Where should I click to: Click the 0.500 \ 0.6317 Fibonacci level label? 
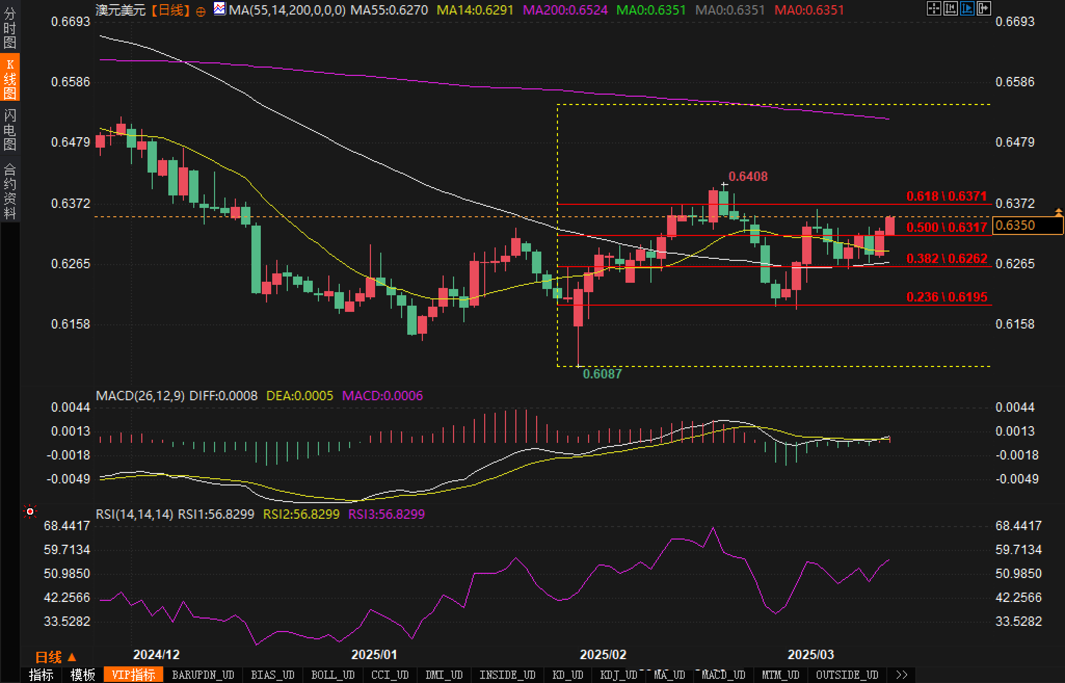coord(947,227)
